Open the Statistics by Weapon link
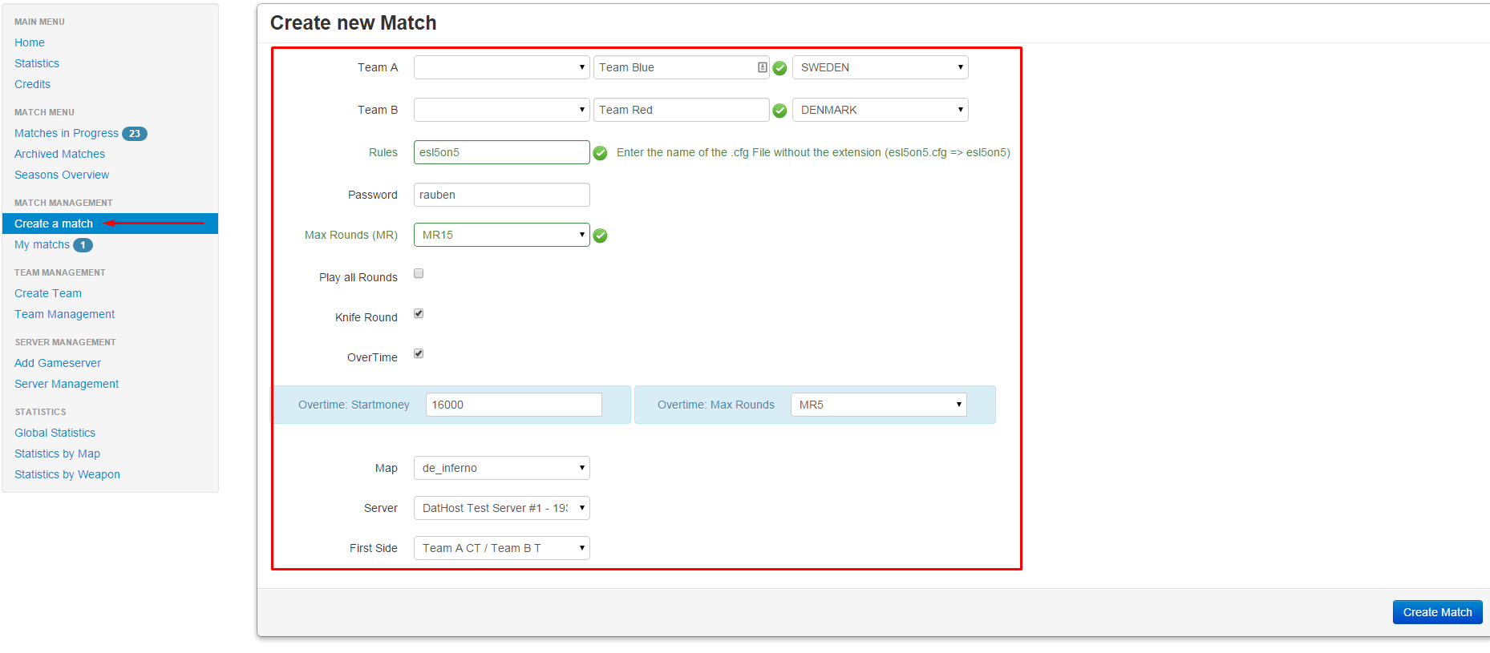Image resolution: width=1490 pixels, height=653 pixels. point(67,474)
